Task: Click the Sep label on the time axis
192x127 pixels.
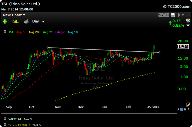Action: coord(9,107)
